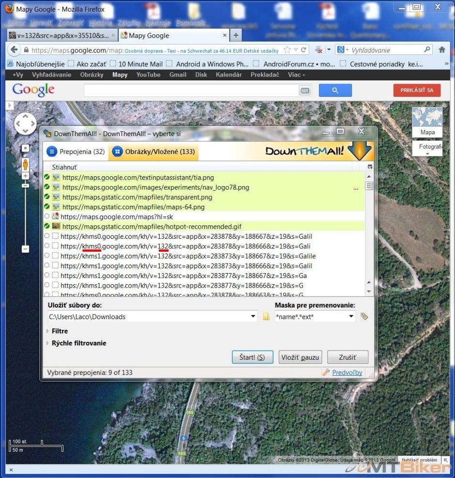Click the map zoom slider handle
The width and height of the screenshot is (455, 478).
tap(25, 185)
